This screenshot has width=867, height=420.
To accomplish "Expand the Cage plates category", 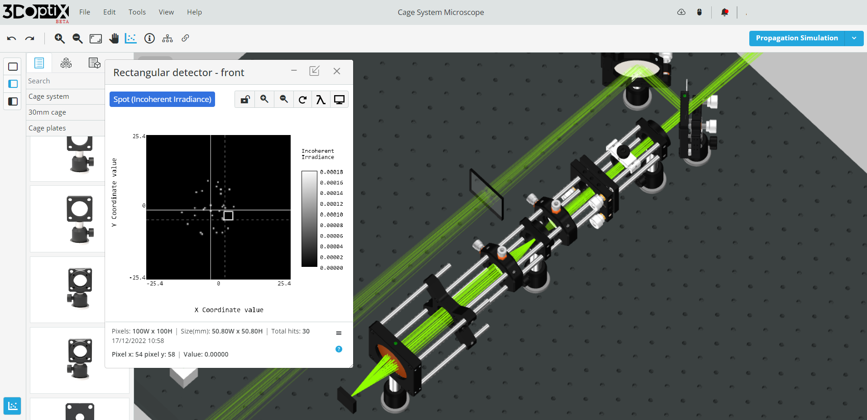I will [47, 128].
